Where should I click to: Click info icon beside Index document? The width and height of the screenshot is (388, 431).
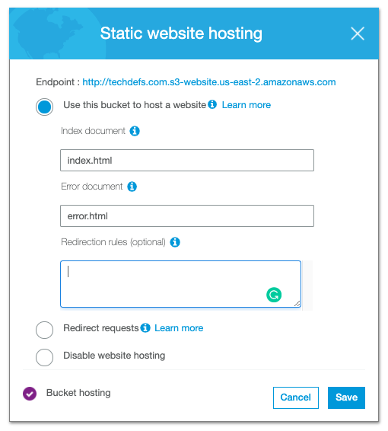tap(135, 131)
